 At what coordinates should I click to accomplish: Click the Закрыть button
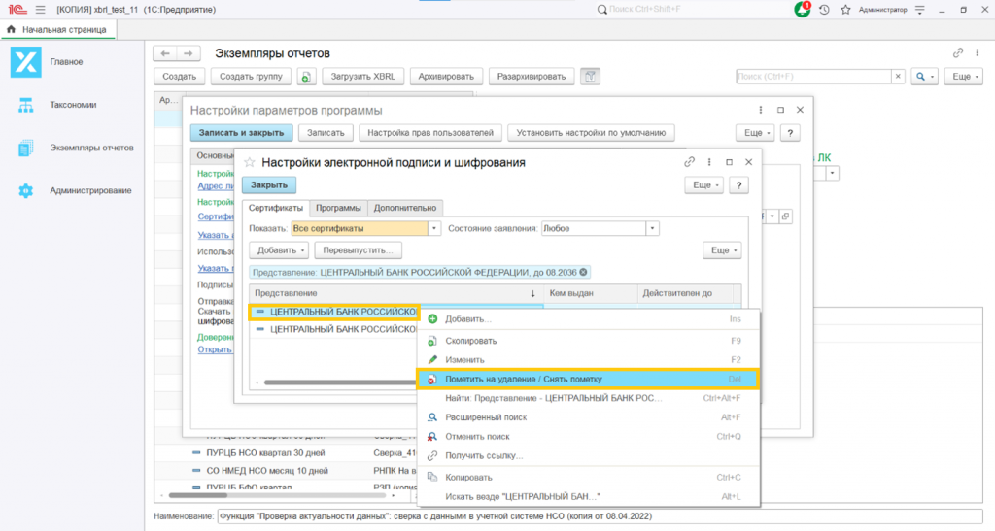click(x=269, y=185)
